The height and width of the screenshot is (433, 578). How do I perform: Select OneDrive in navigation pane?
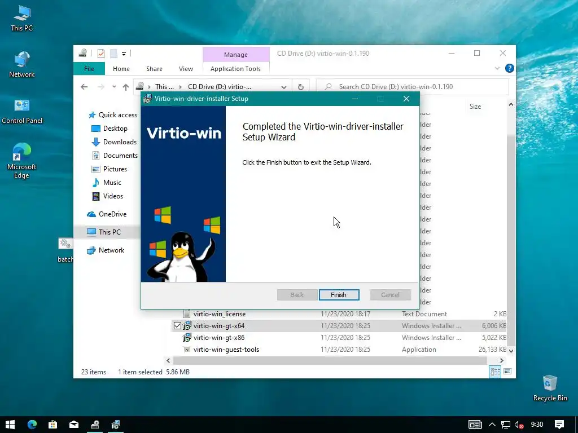107,214
